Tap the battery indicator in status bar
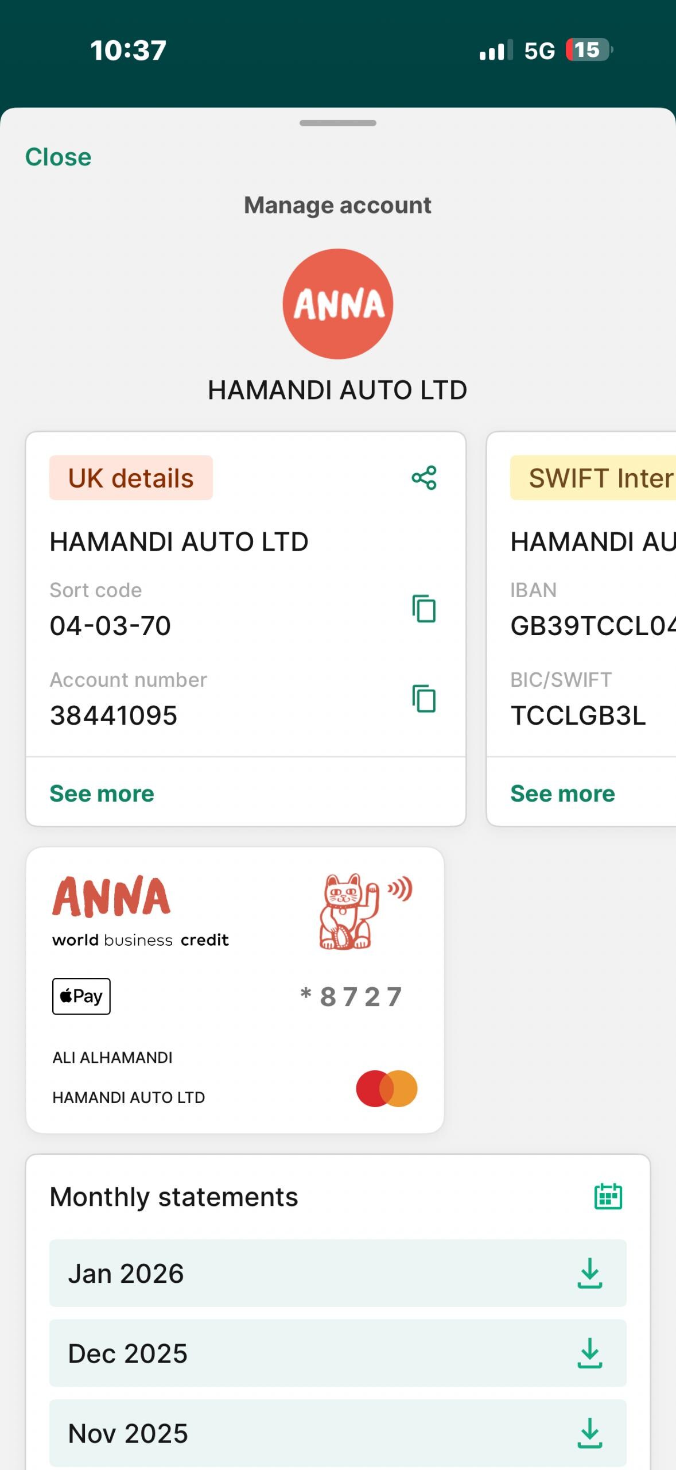This screenshot has height=1470, width=676. point(588,50)
